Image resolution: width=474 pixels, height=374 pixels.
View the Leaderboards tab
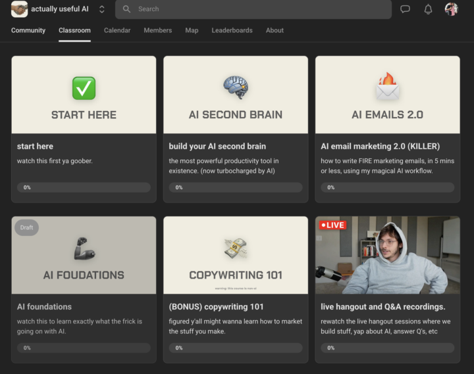coord(232,30)
